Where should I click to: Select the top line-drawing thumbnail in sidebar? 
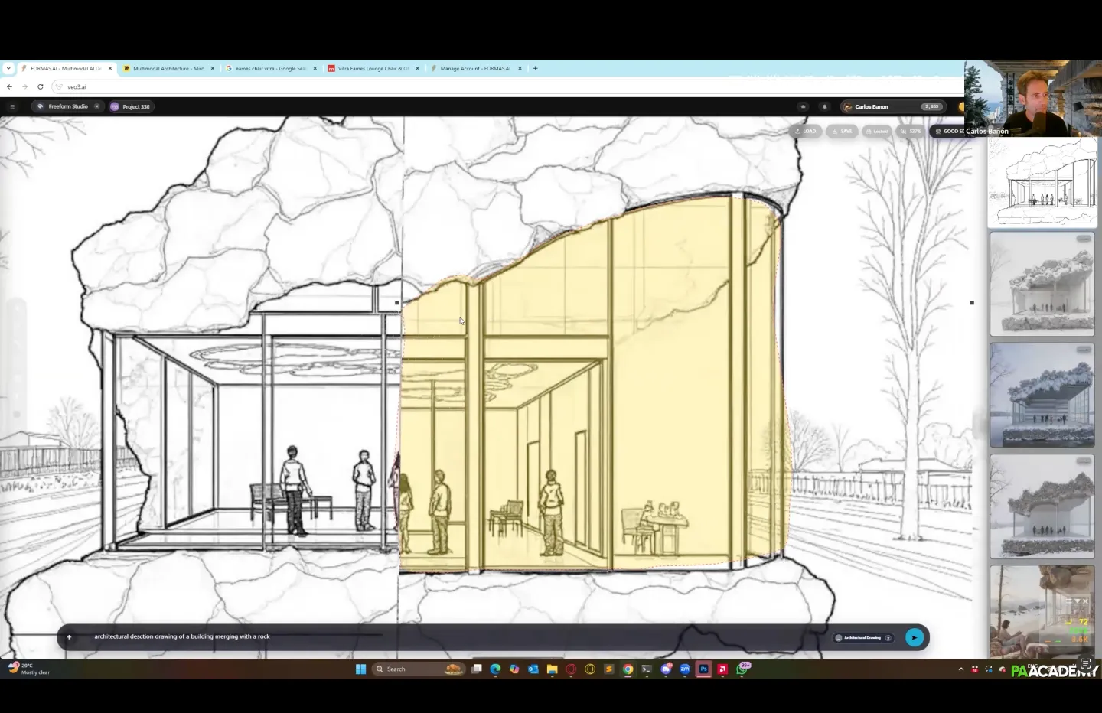tap(1042, 182)
